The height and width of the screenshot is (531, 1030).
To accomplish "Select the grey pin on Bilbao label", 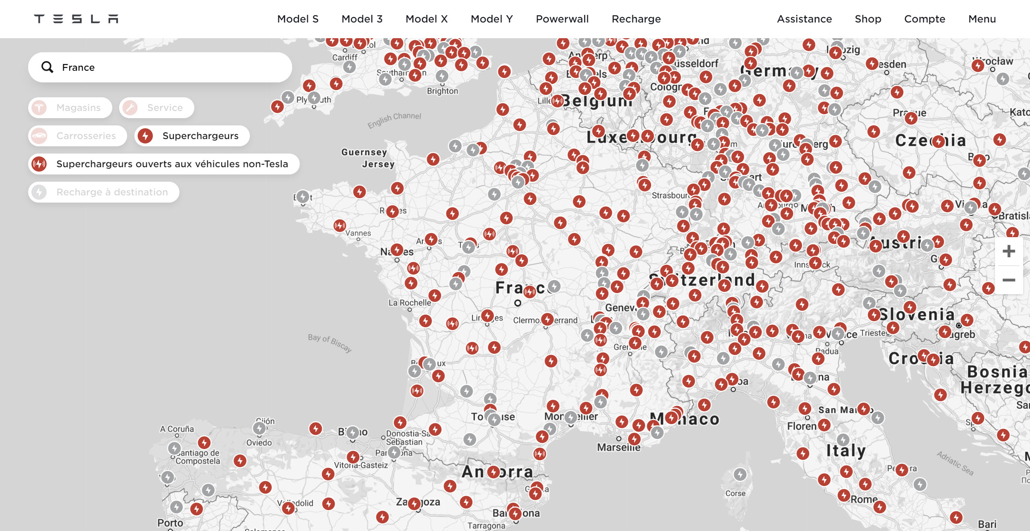I will (353, 433).
